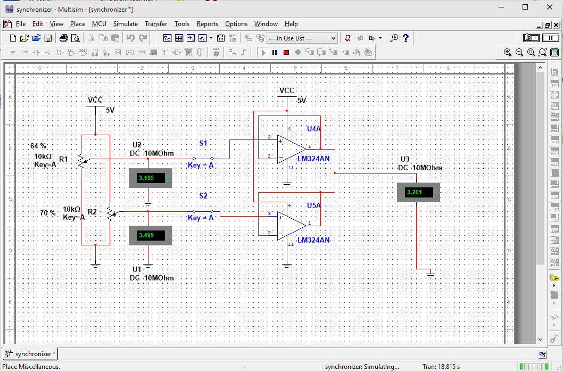Image resolution: width=563 pixels, height=371 pixels.
Task: Toggle switch S1 on the schematic
Action: coord(203,159)
